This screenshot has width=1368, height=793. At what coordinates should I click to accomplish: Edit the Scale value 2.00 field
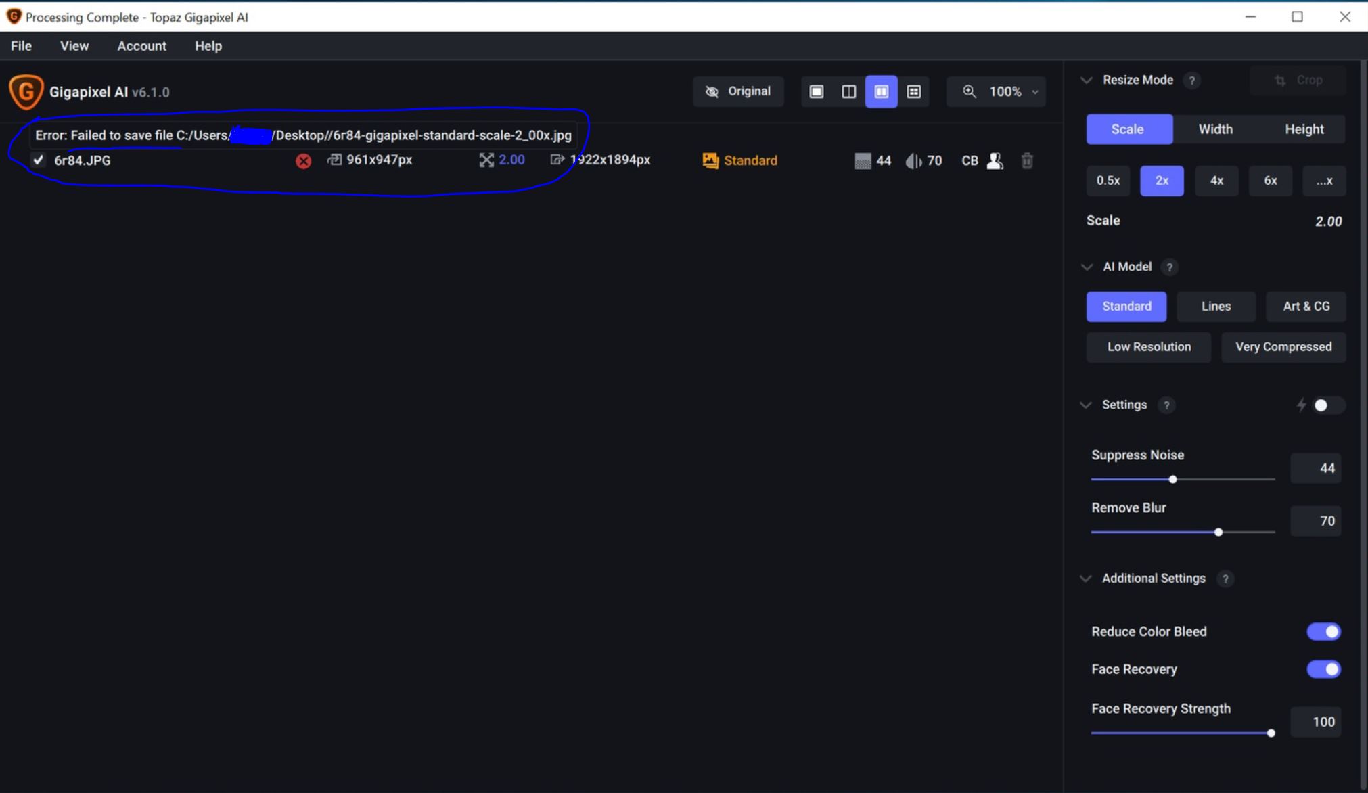(1328, 221)
